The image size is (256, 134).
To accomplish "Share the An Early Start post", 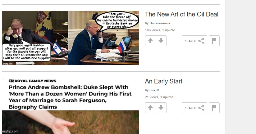I will tap(194, 108).
